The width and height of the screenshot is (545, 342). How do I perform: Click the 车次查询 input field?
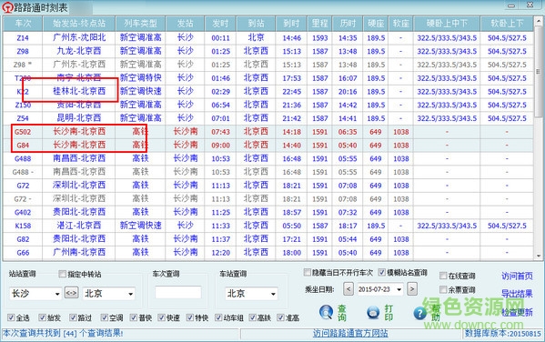pyautogui.click(x=178, y=292)
